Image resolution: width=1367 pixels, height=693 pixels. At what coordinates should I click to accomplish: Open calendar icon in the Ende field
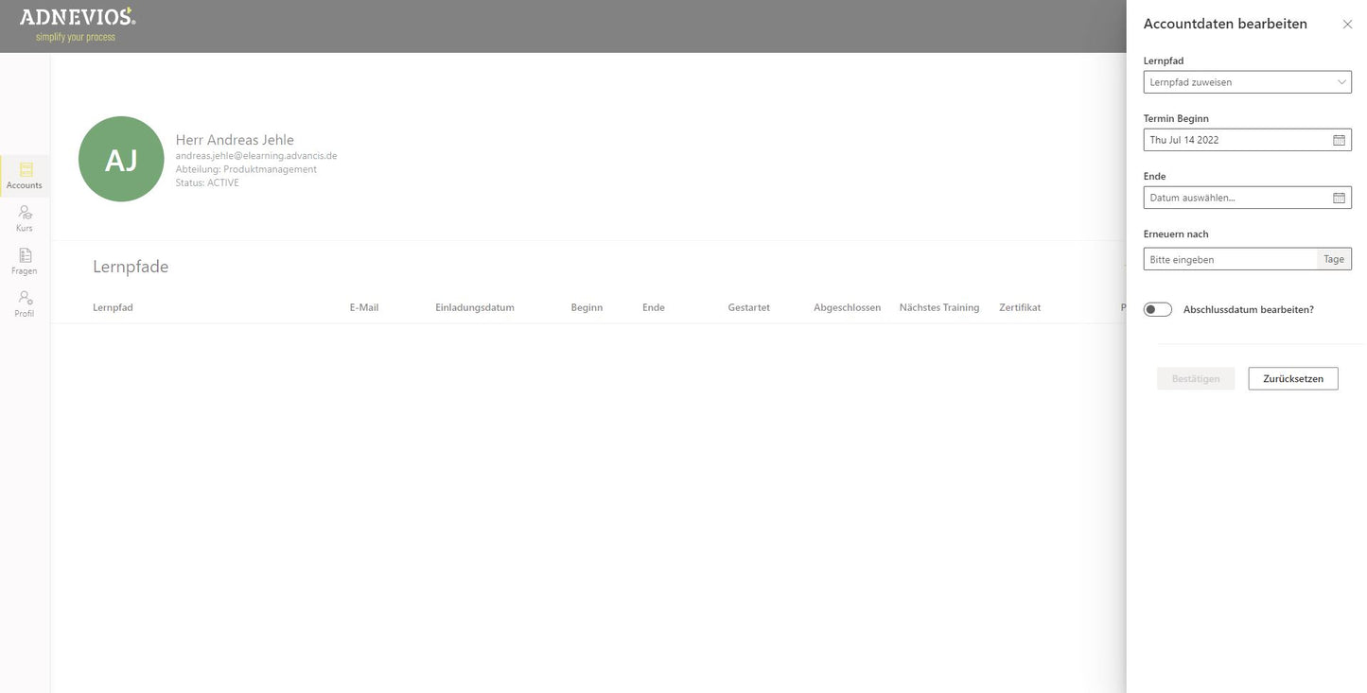pyautogui.click(x=1339, y=198)
